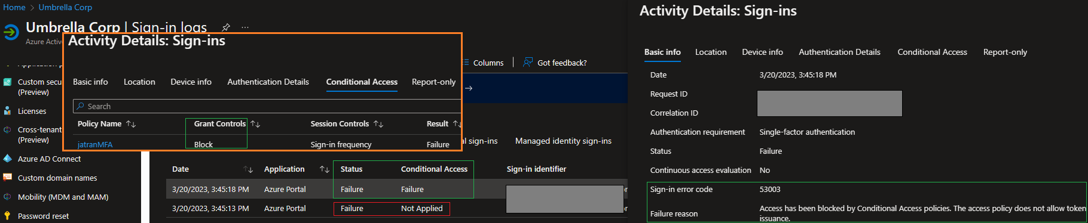Screen dimensions: 1088x223
Task: Go to Home breadcrumb link
Action: point(14,7)
